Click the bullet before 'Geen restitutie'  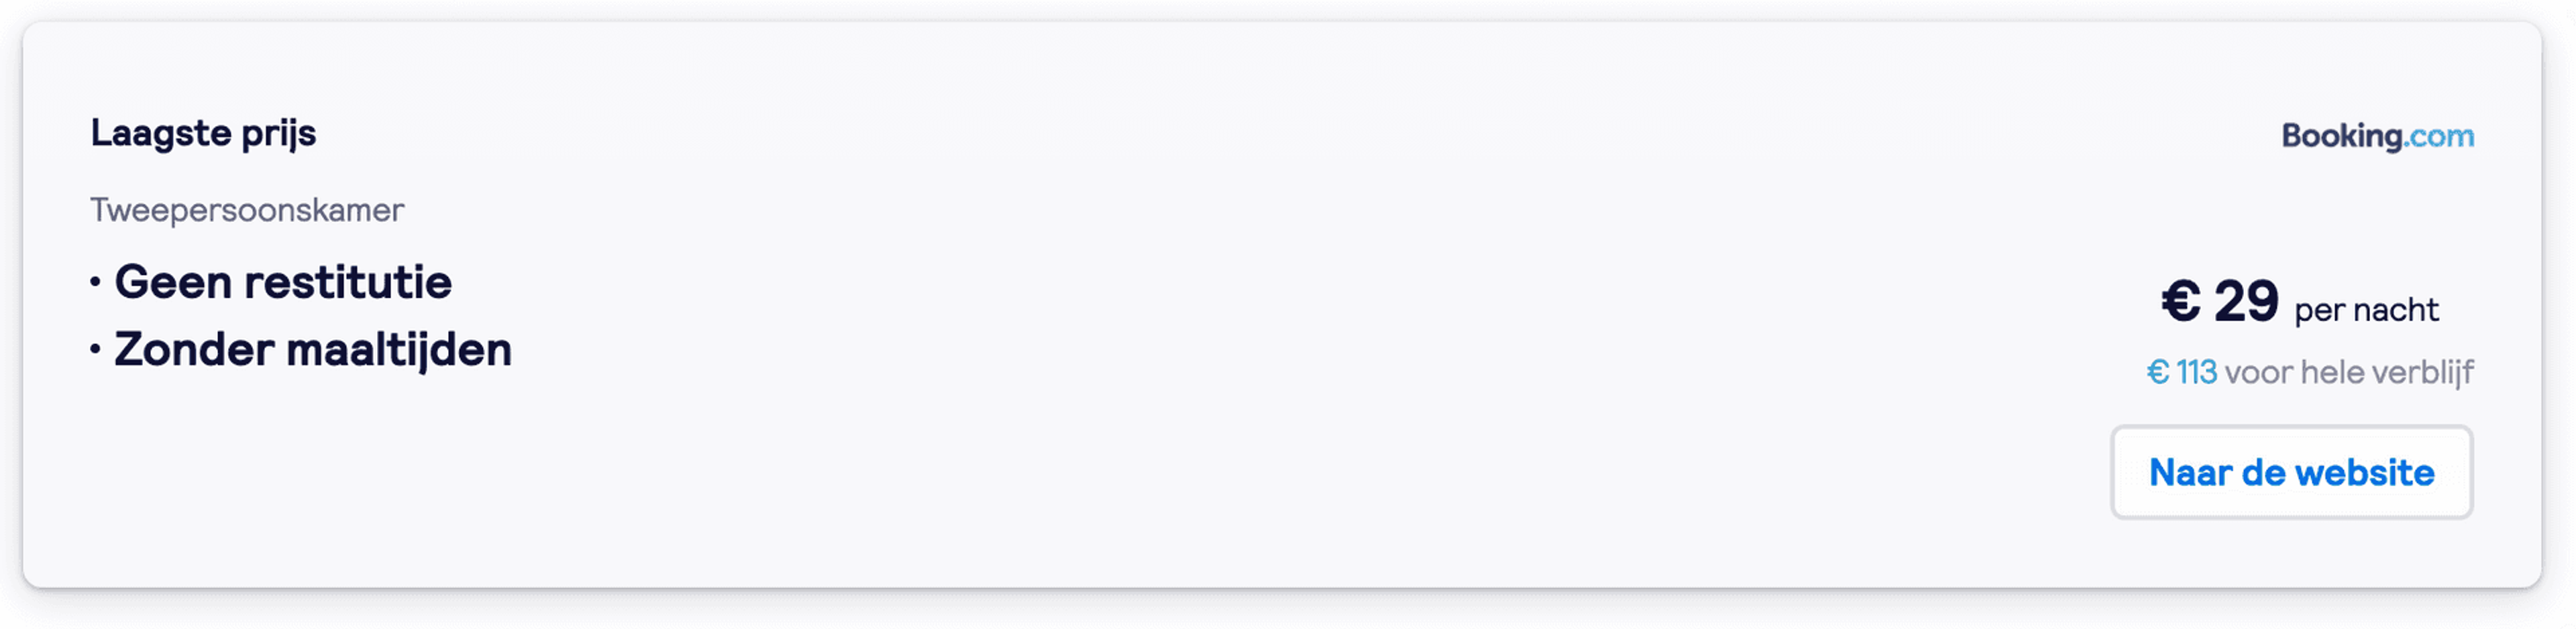coord(95,282)
